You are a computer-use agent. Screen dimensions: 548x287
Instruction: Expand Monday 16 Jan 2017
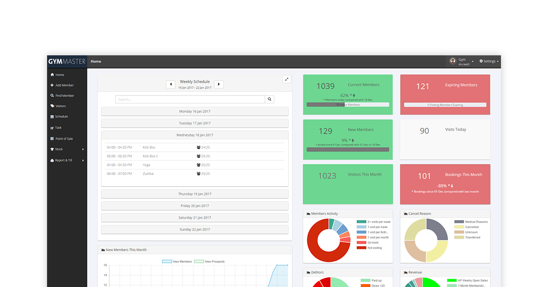195,112
